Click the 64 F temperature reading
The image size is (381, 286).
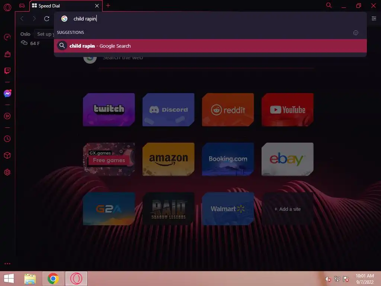point(35,43)
